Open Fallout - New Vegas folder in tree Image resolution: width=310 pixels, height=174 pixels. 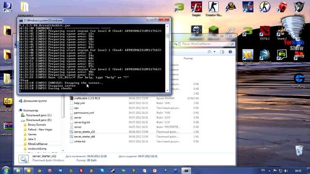tap(40, 130)
